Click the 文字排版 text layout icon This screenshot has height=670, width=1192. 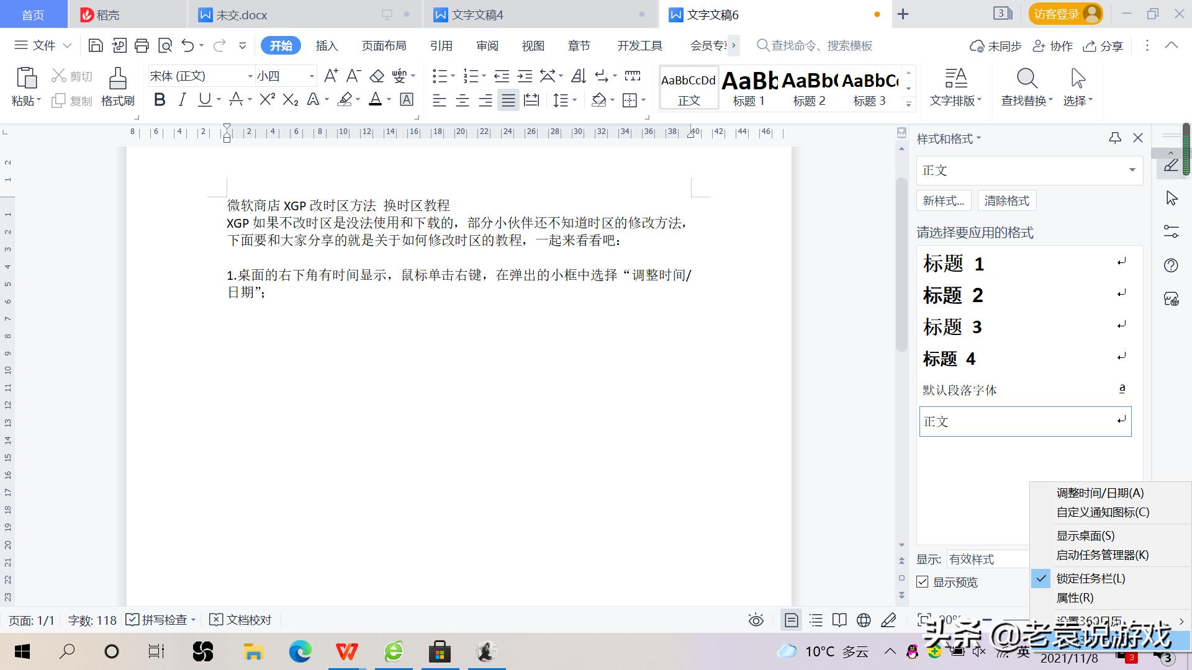(x=955, y=87)
